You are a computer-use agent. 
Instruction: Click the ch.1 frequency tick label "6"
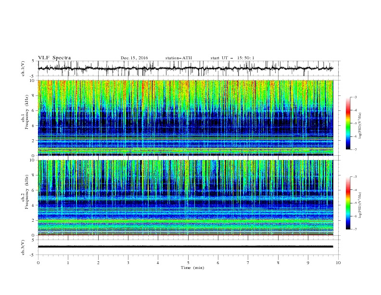pyautogui.click(x=34, y=110)
